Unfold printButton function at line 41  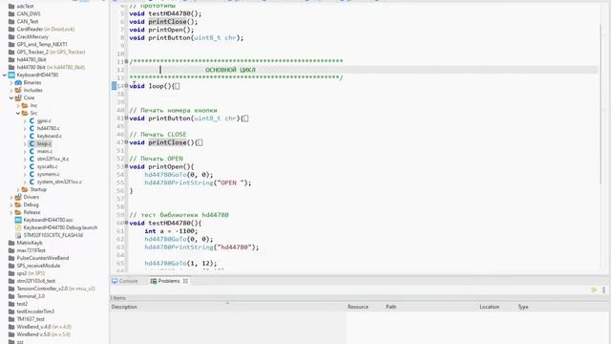pyautogui.click(x=126, y=118)
